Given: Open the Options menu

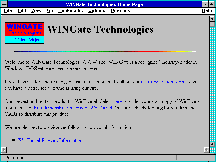Looking at the screenshot, I should click(x=97, y=11).
